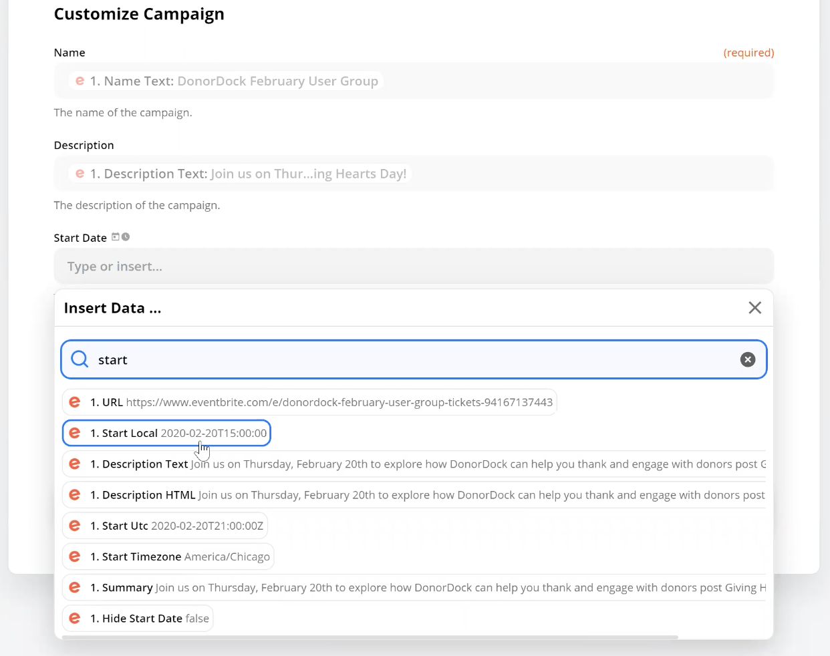Insert Start Utc 2020-02-20T21:00:00Z
This screenshot has width=830, height=656.
(x=165, y=526)
